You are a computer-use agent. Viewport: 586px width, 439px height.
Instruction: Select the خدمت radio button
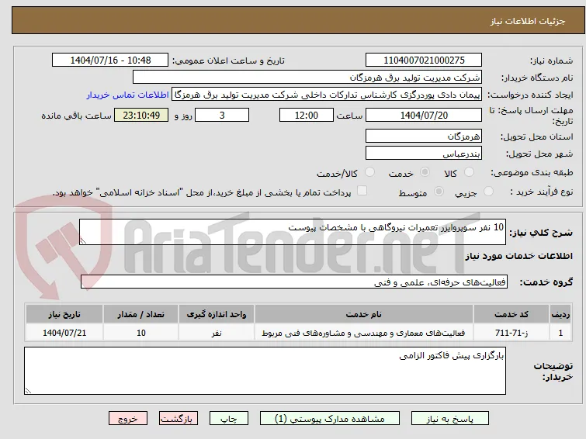point(425,172)
